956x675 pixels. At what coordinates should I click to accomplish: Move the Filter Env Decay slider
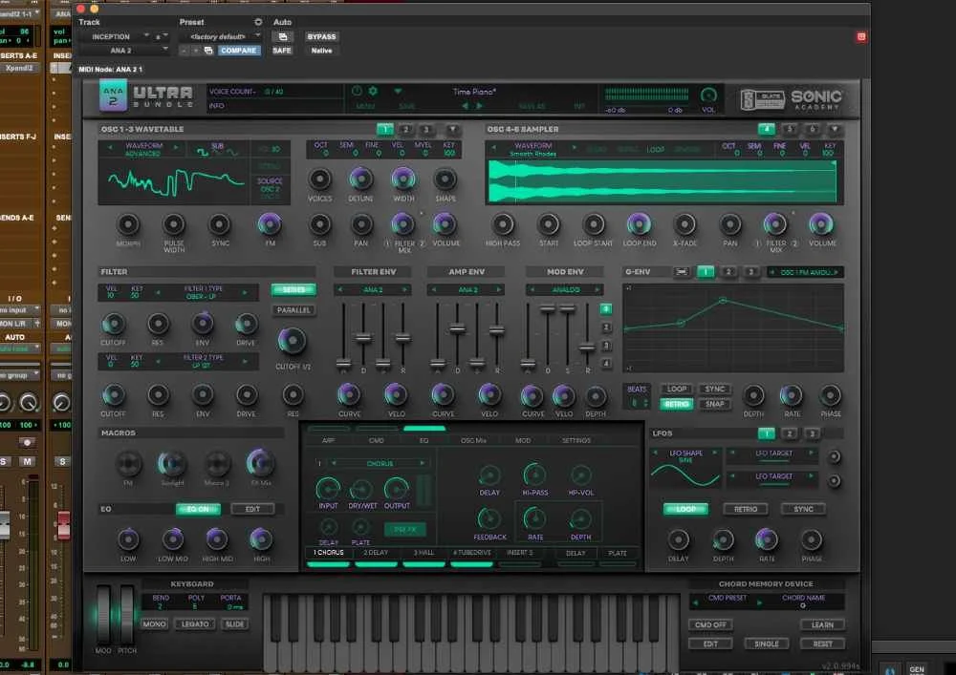pos(363,337)
